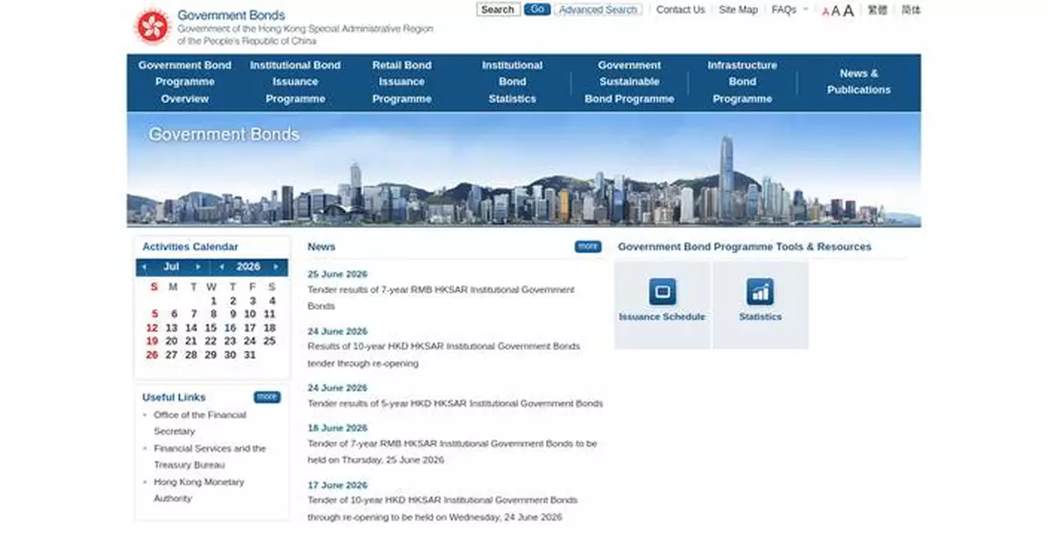
Task: Select July 19 in the calendar
Action: point(152,341)
